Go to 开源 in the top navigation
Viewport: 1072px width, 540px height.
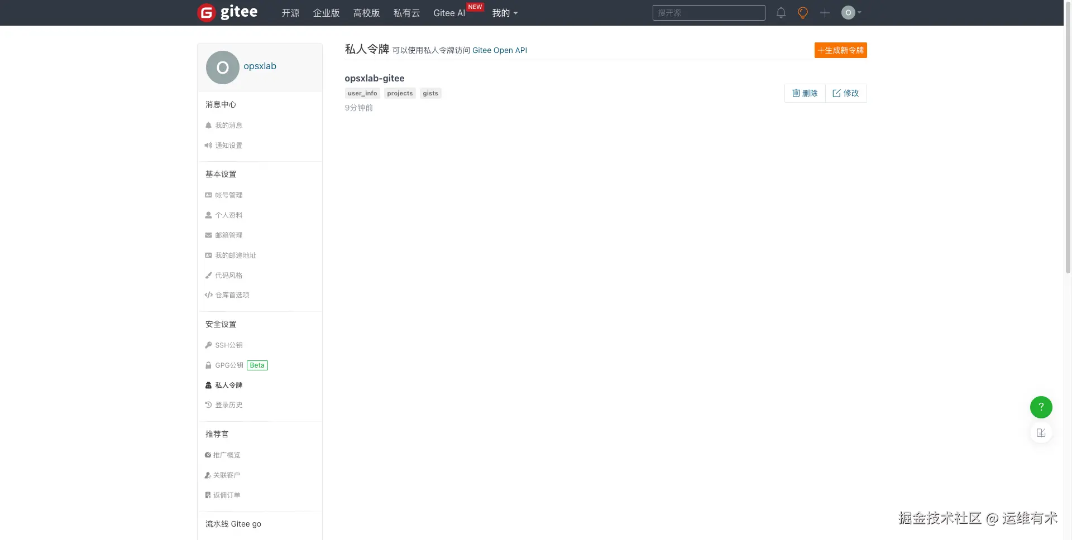290,13
